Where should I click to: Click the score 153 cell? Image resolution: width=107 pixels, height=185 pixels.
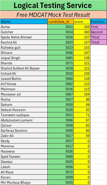[82, 47]
